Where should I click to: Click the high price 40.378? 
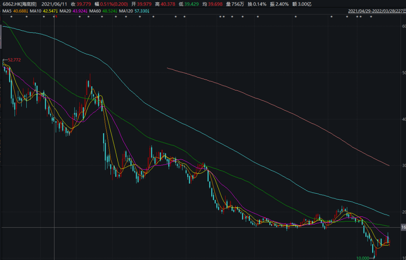(x=168, y=4)
